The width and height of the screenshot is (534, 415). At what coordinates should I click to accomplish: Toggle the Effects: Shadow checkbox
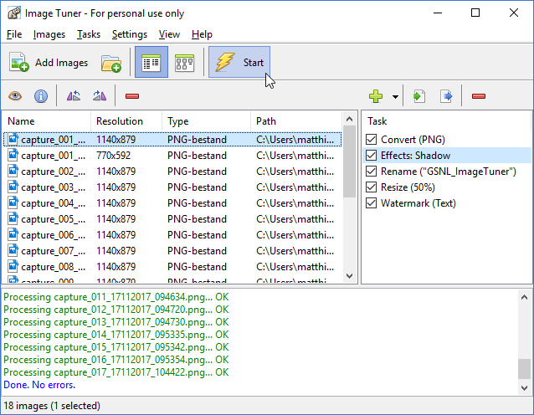372,156
